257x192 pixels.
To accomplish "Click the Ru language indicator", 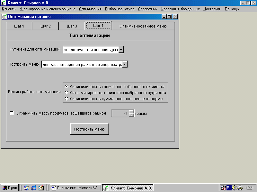I will click(x=229, y=188).
